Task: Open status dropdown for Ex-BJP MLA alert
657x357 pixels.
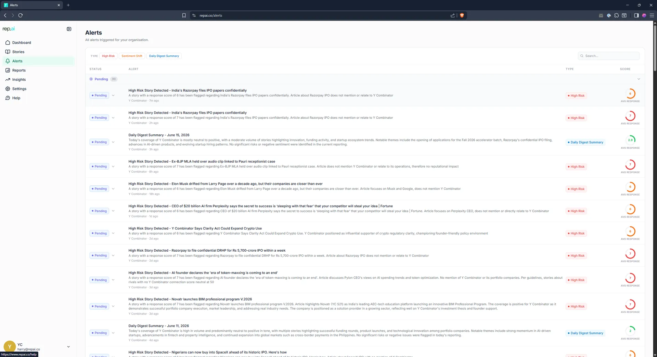Action: (113, 167)
